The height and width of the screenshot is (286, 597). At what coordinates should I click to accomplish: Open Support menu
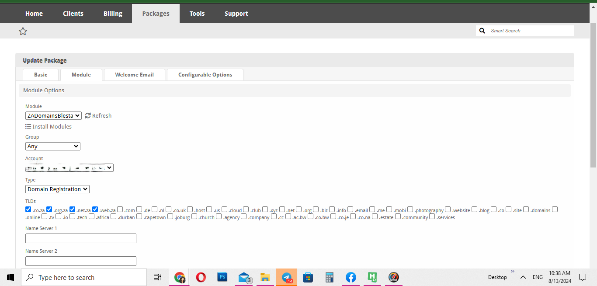tap(236, 14)
